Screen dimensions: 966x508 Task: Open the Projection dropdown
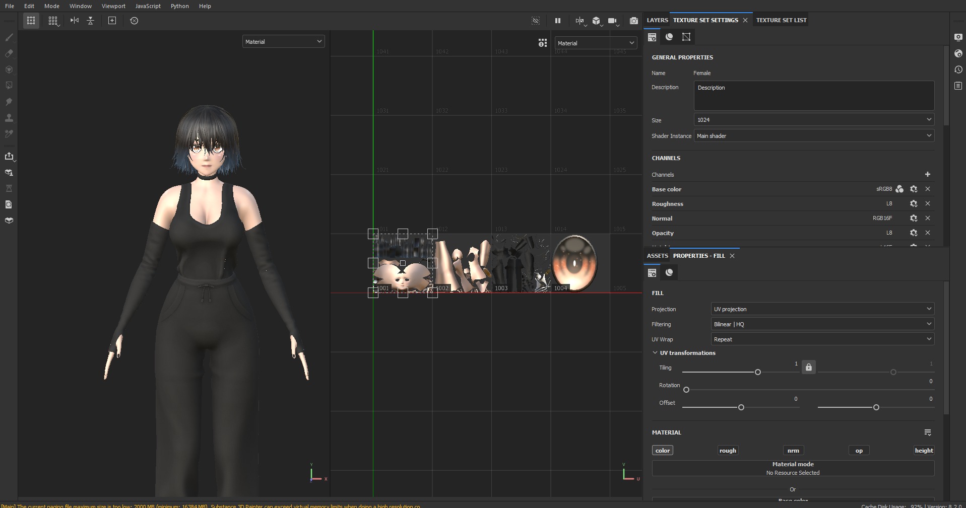pyautogui.click(x=822, y=309)
